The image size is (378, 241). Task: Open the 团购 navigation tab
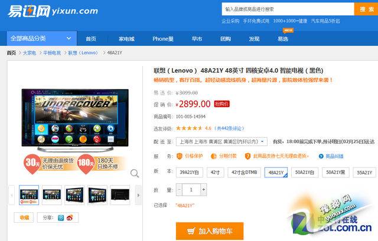[226, 39]
